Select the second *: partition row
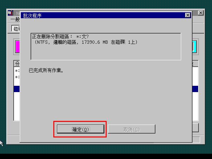 coord(17,77)
